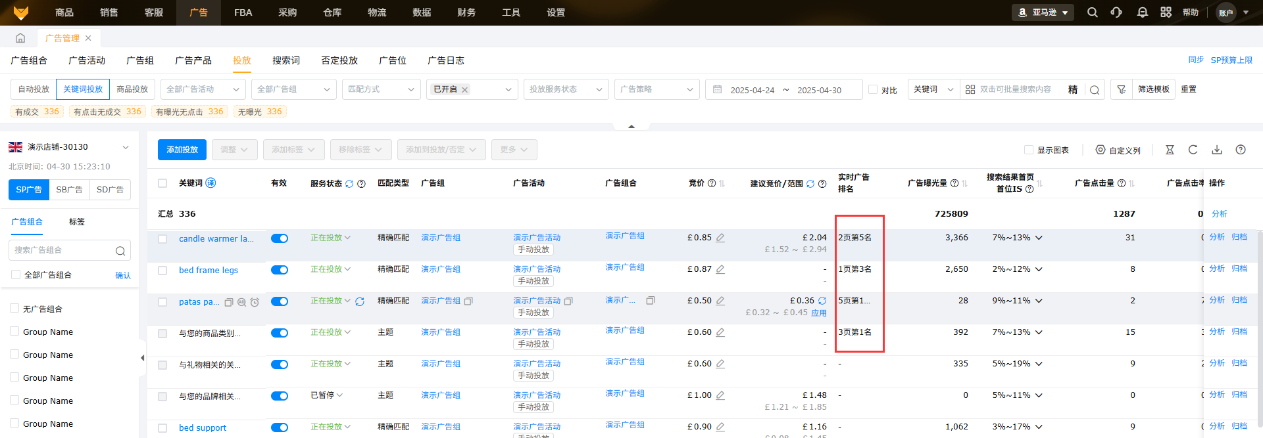Click the home icon tab
Image resolution: width=1263 pixels, height=438 pixels.
[x=20, y=38]
